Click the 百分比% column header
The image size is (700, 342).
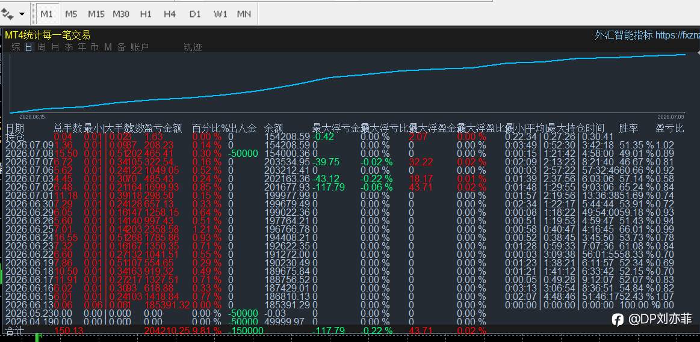[209, 129]
